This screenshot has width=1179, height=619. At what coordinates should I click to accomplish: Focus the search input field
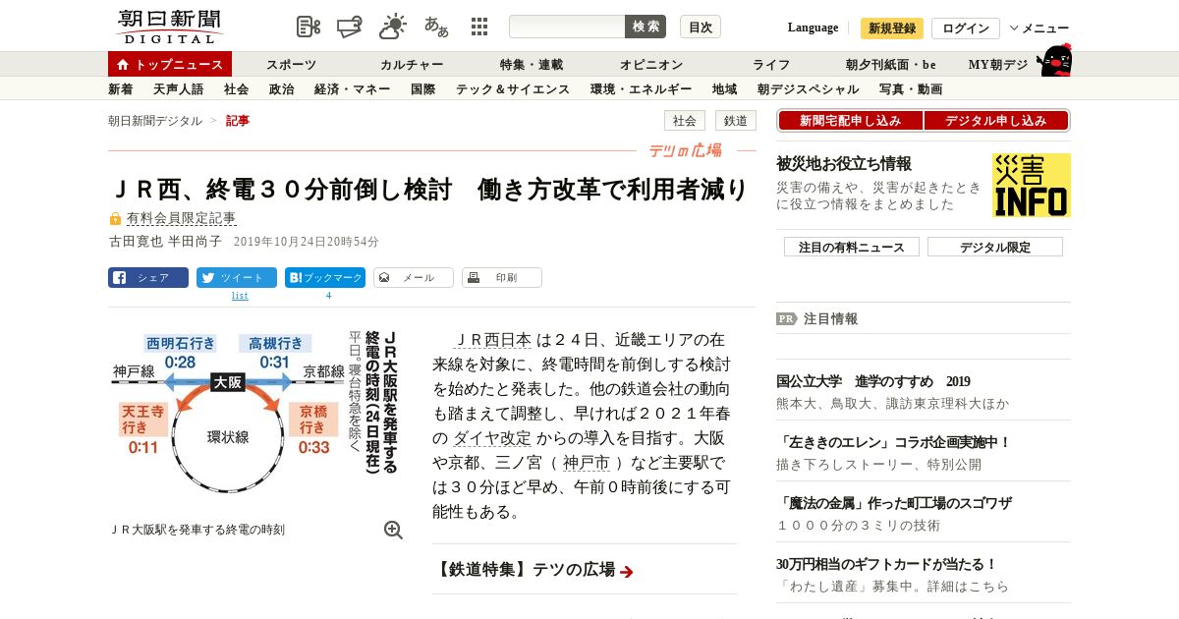click(567, 27)
